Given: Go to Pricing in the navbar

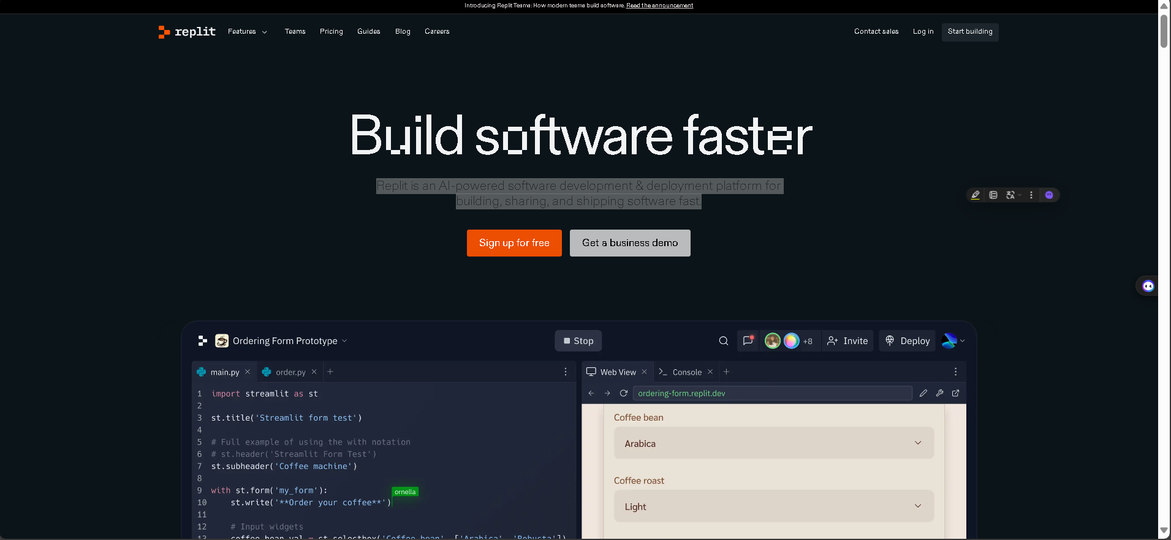Looking at the screenshot, I should coord(332,32).
